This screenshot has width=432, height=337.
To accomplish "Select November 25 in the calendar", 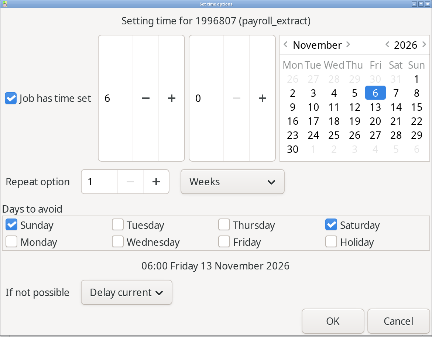I will [334, 135].
